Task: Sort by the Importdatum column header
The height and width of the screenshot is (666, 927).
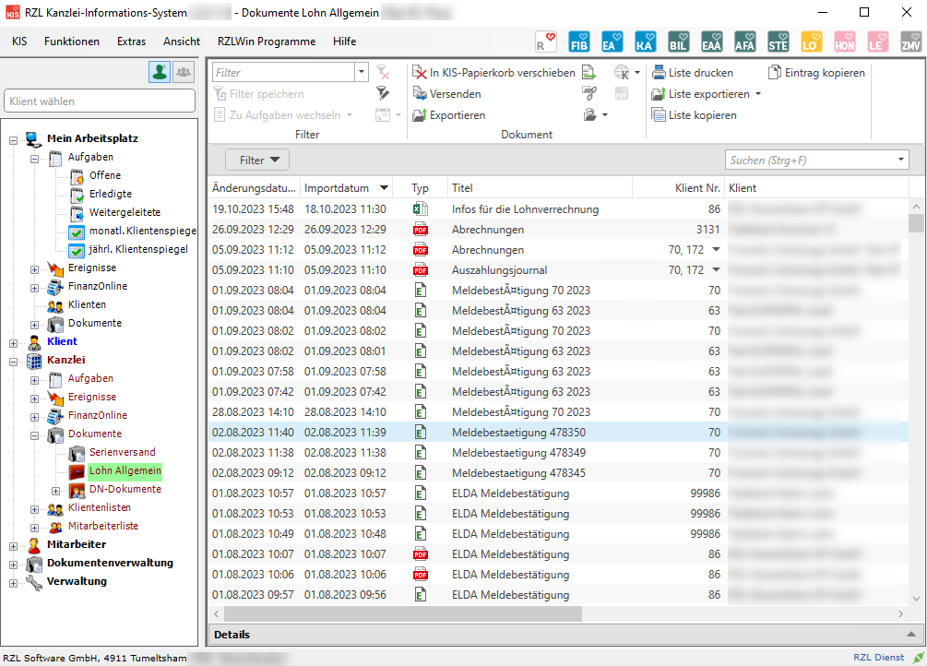Action: pos(338,188)
